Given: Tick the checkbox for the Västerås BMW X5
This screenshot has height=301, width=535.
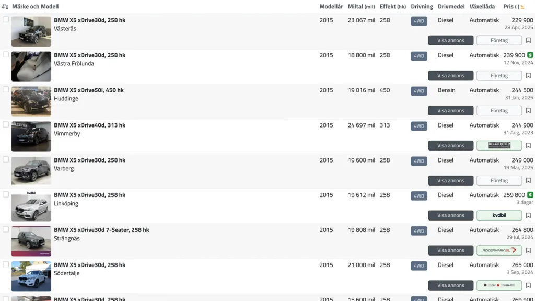Looking at the screenshot, I should pos(6,19).
